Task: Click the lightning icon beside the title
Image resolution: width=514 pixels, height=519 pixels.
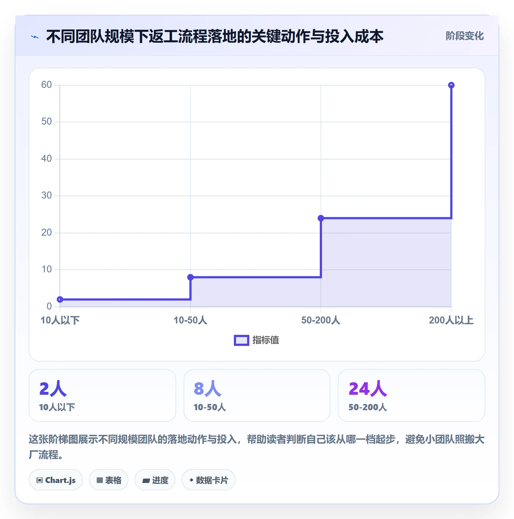Action: coord(35,37)
